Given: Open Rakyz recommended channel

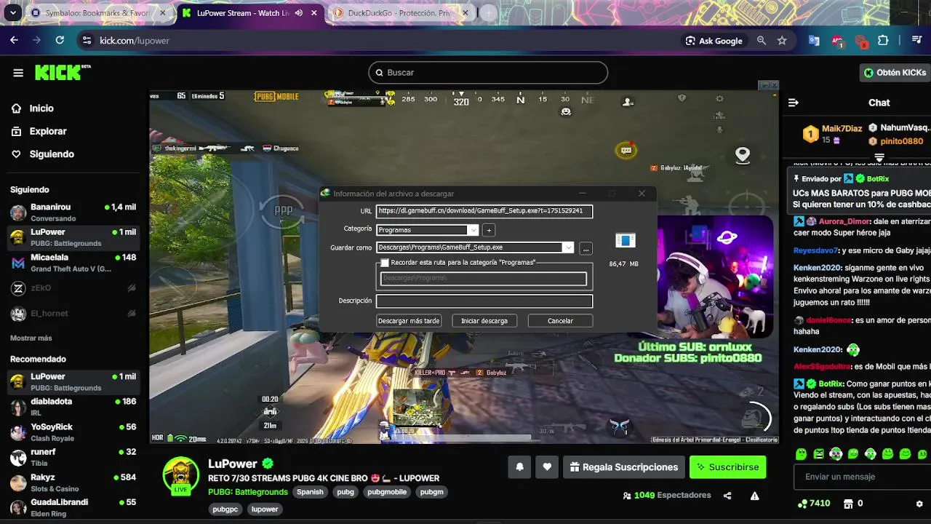Looking at the screenshot, I should (72, 483).
